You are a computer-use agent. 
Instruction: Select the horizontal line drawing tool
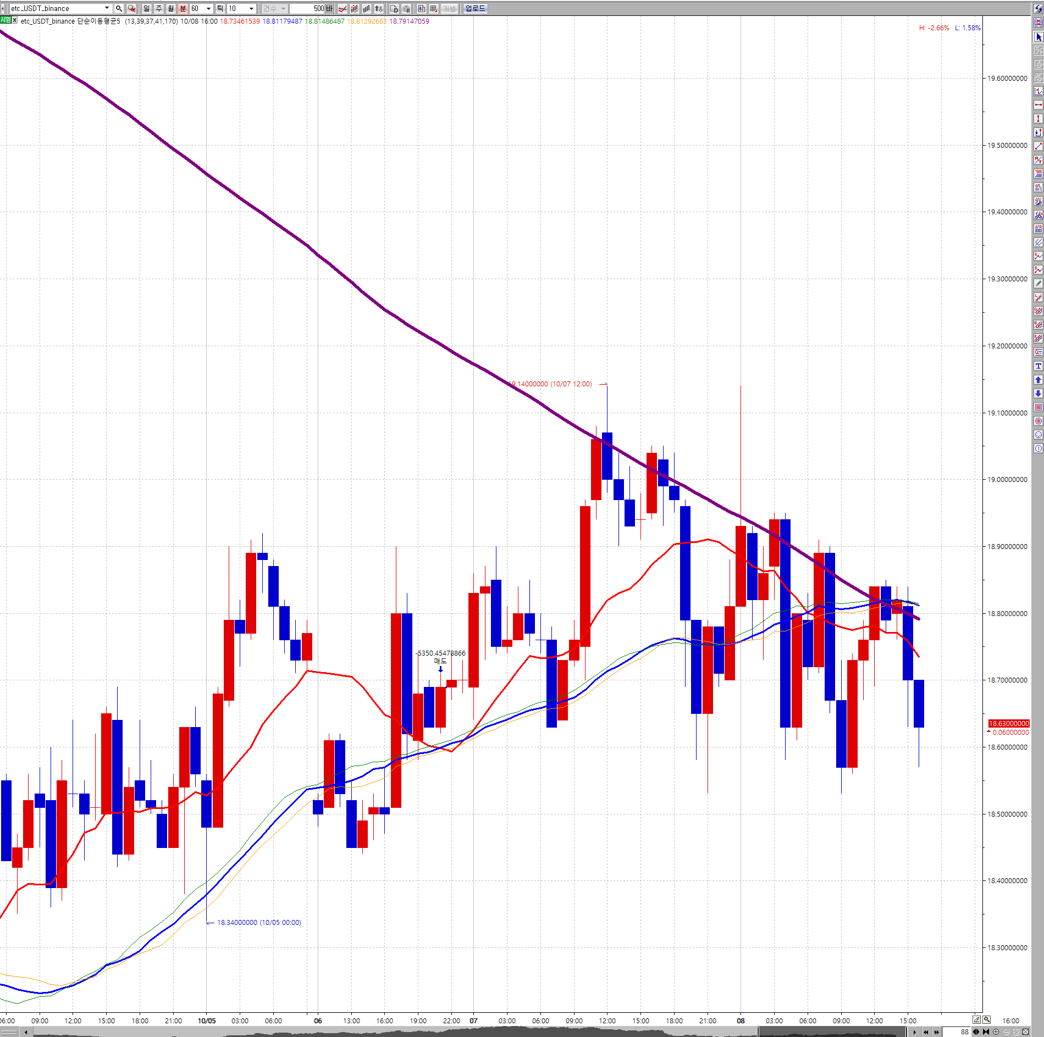coord(1038,105)
